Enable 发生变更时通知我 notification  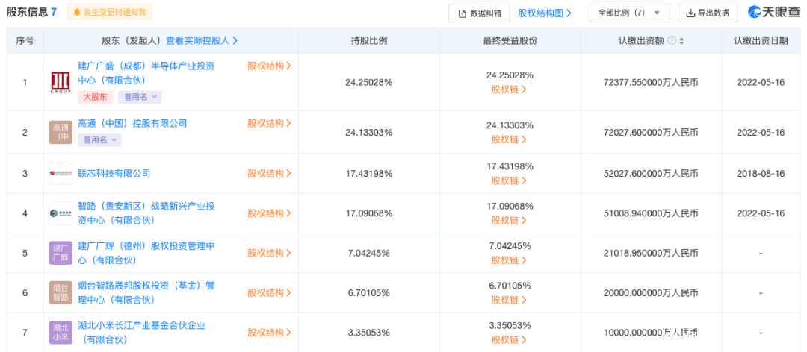click(x=110, y=13)
